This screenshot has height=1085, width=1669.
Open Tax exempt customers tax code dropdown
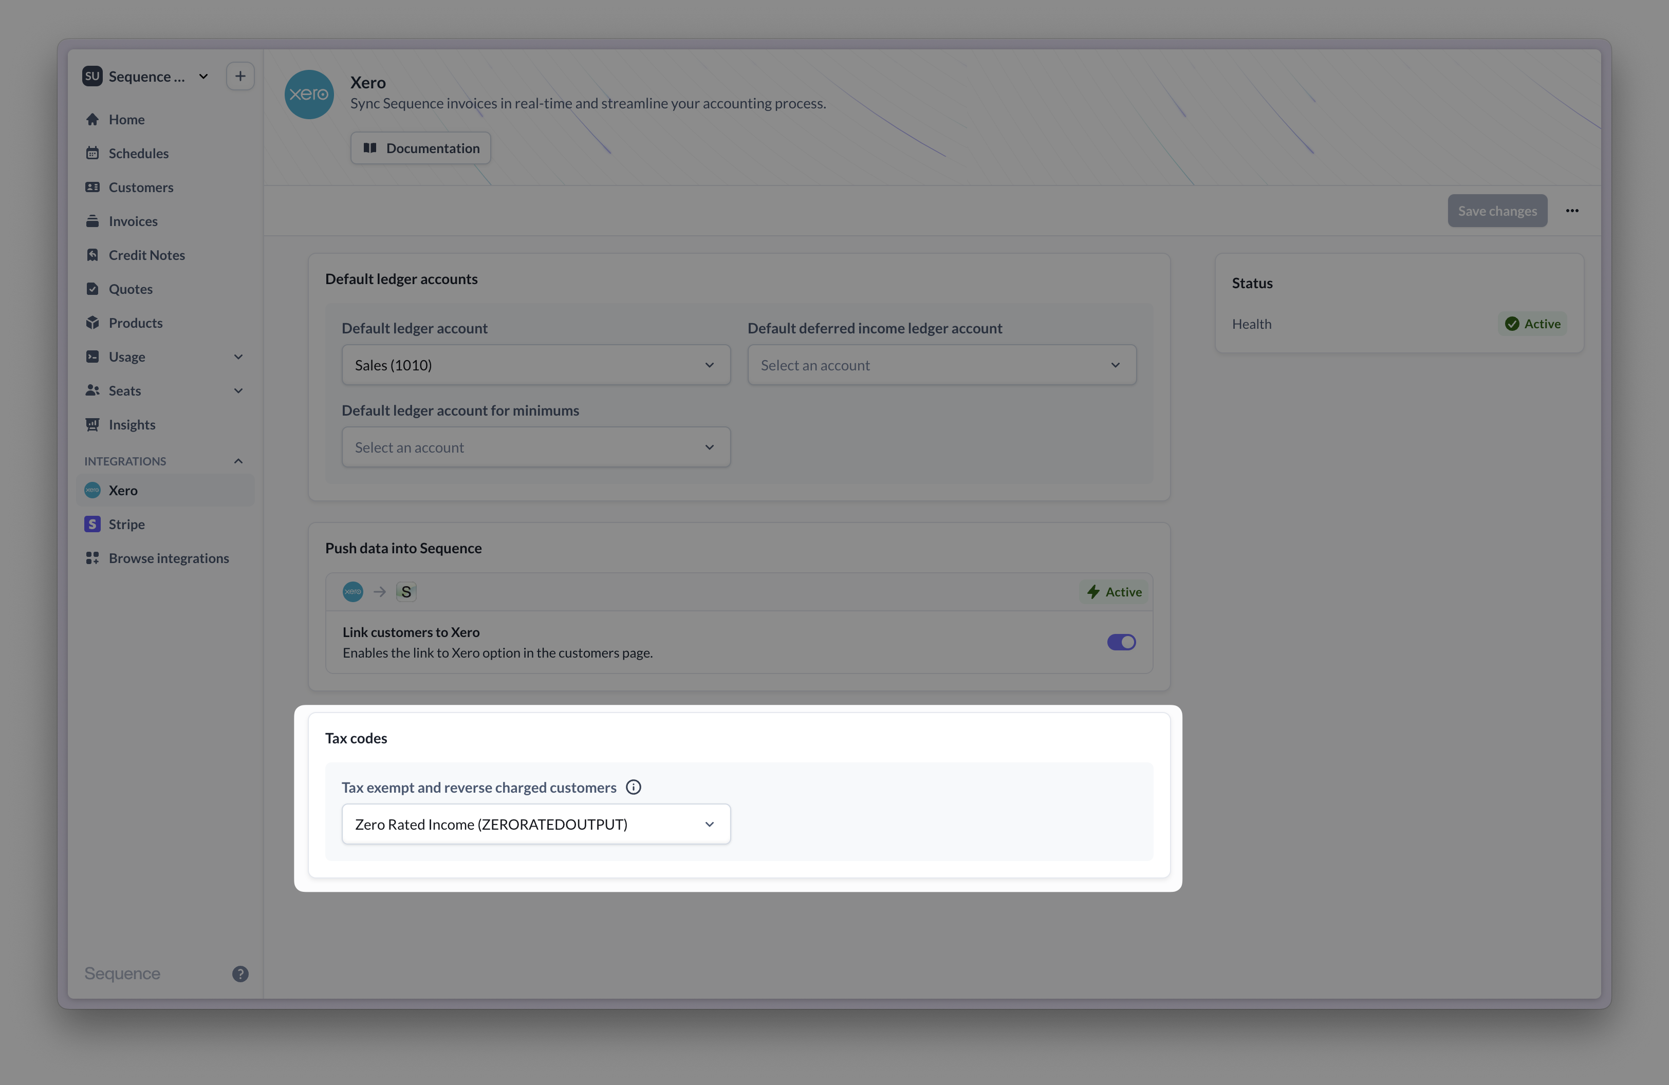coord(536,824)
